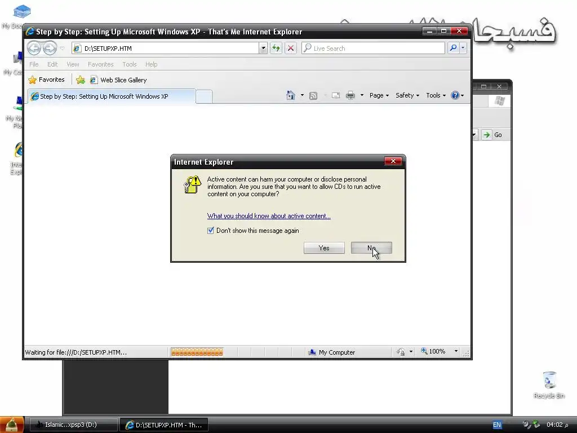Expand the address bar dropdown arrow
577x433 pixels.
click(x=263, y=48)
